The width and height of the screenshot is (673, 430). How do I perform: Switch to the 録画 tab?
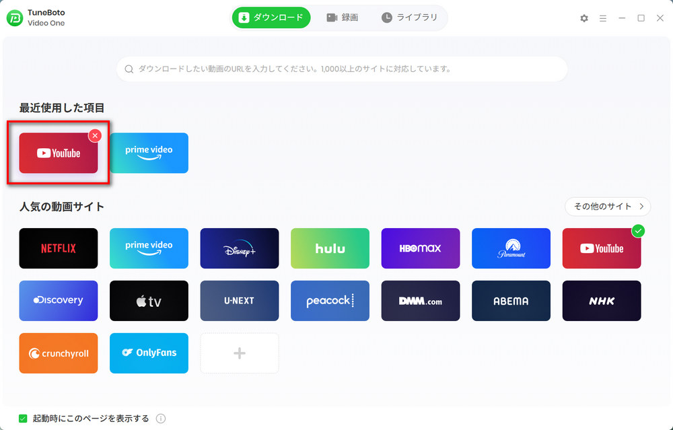[342, 17]
